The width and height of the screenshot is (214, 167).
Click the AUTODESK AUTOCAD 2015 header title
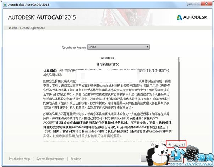(x=42, y=17)
